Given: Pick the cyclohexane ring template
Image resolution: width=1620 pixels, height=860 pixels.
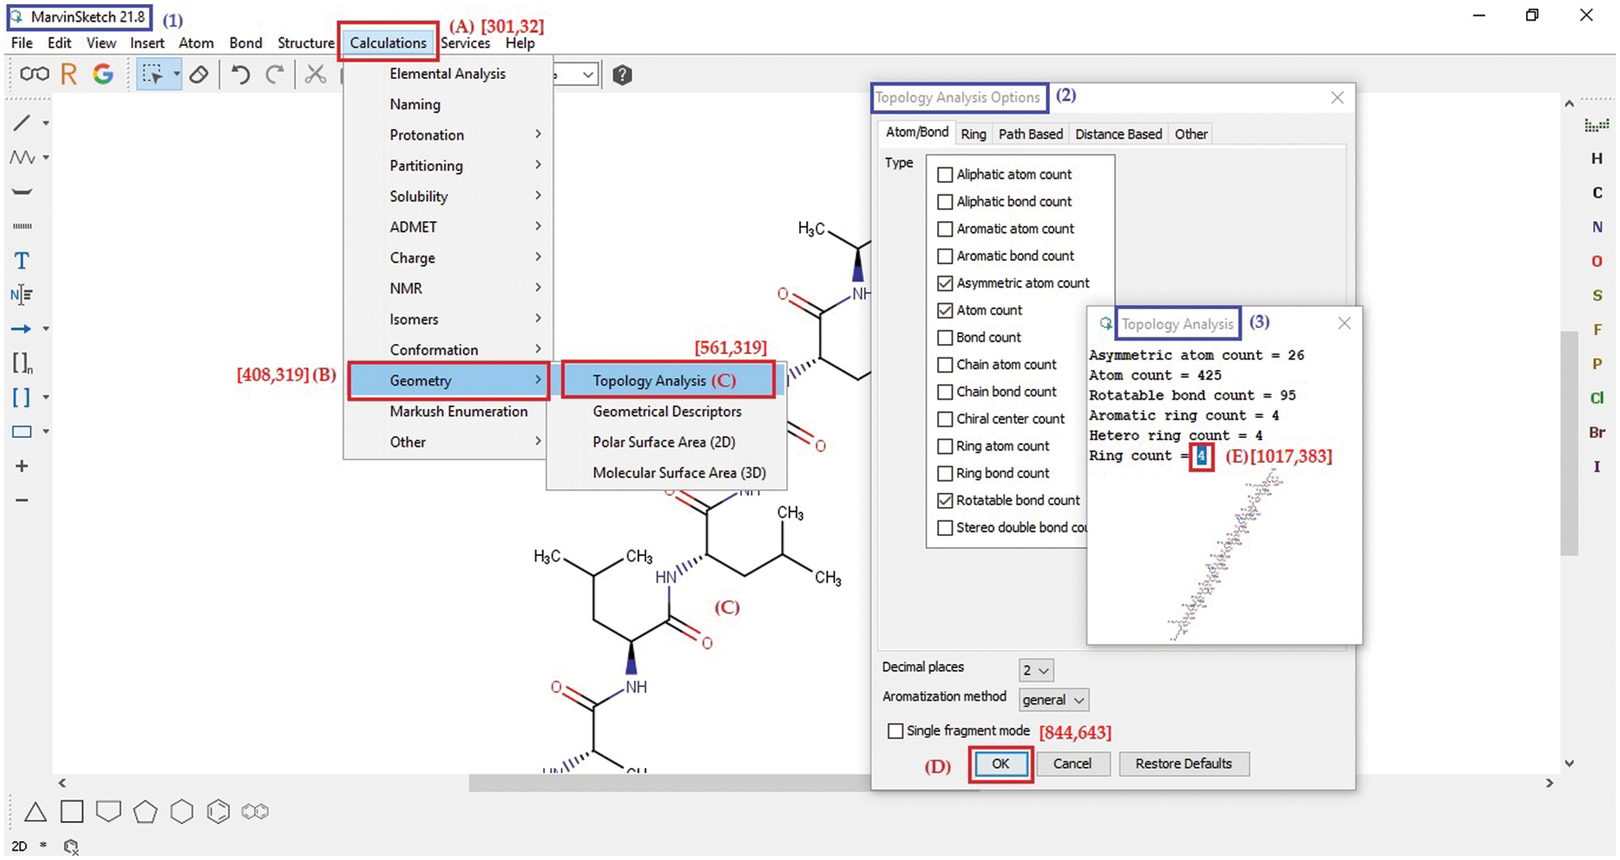Looking at the screenshot, I should [181, 812].
